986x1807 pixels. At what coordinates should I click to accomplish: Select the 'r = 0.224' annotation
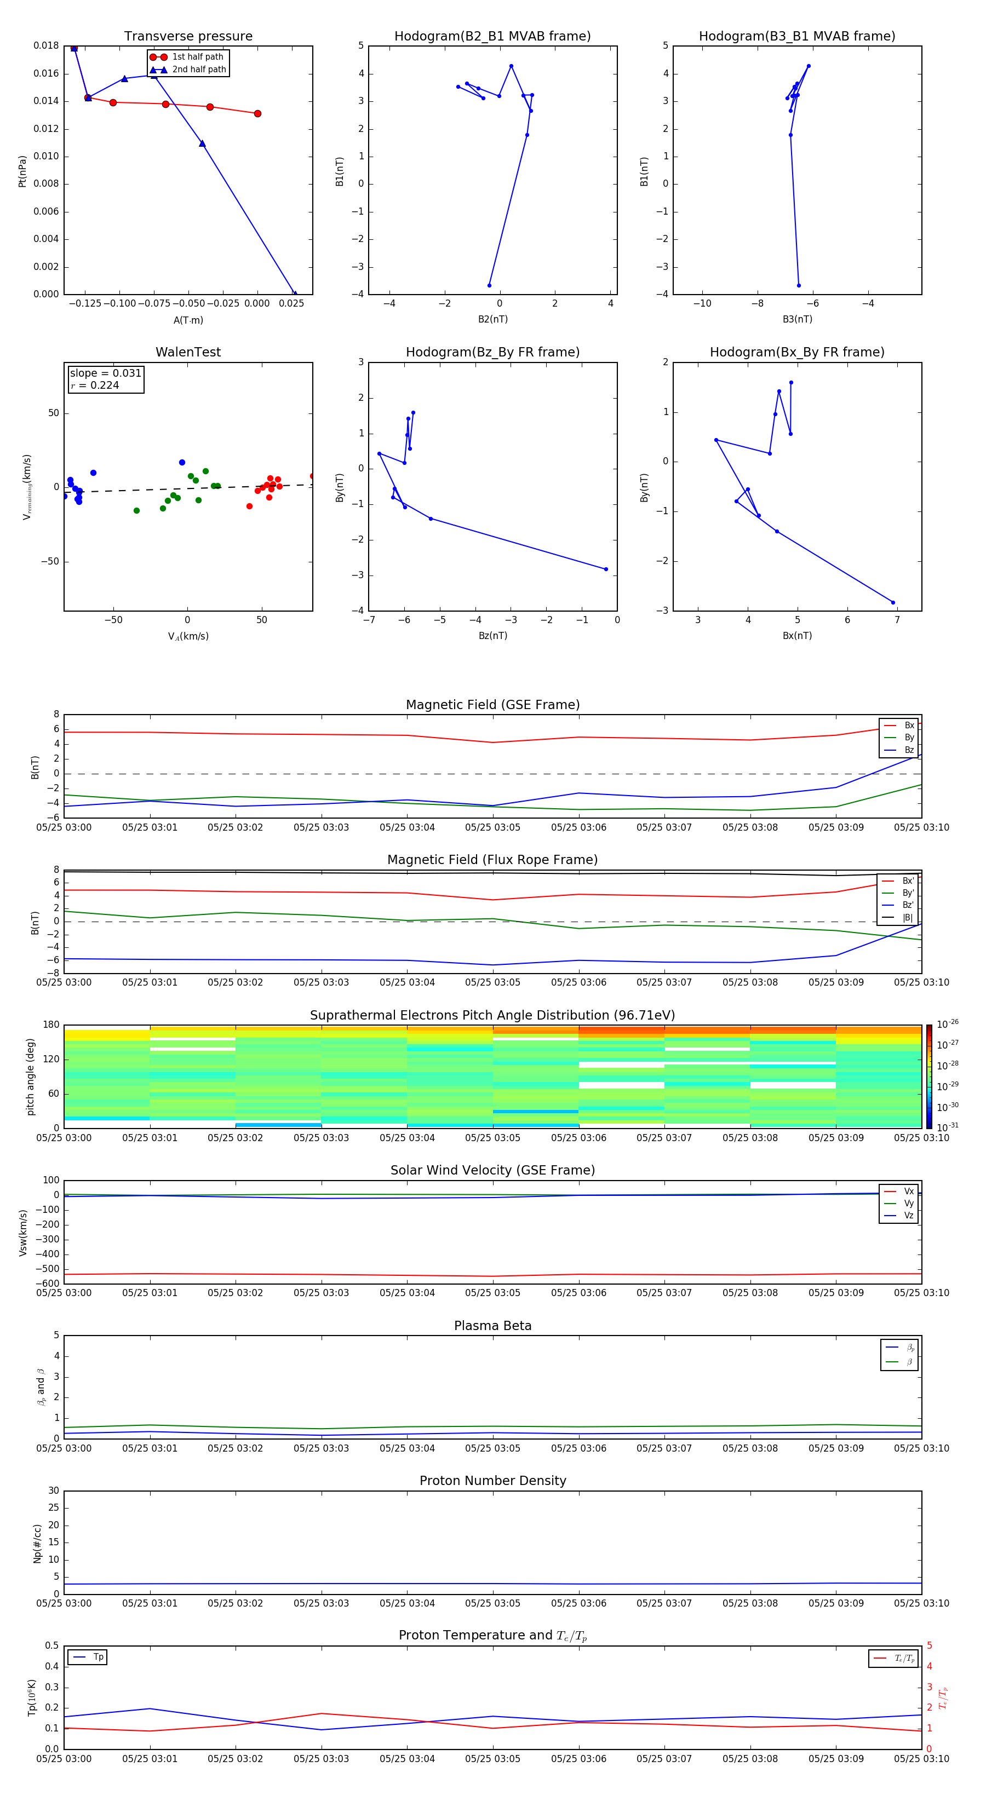click(x=95, y=385)
